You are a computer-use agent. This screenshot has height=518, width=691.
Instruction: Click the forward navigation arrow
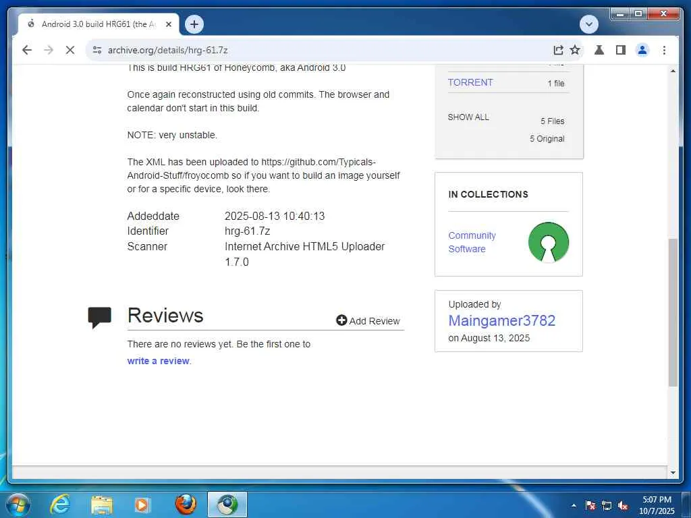[49, 50]
